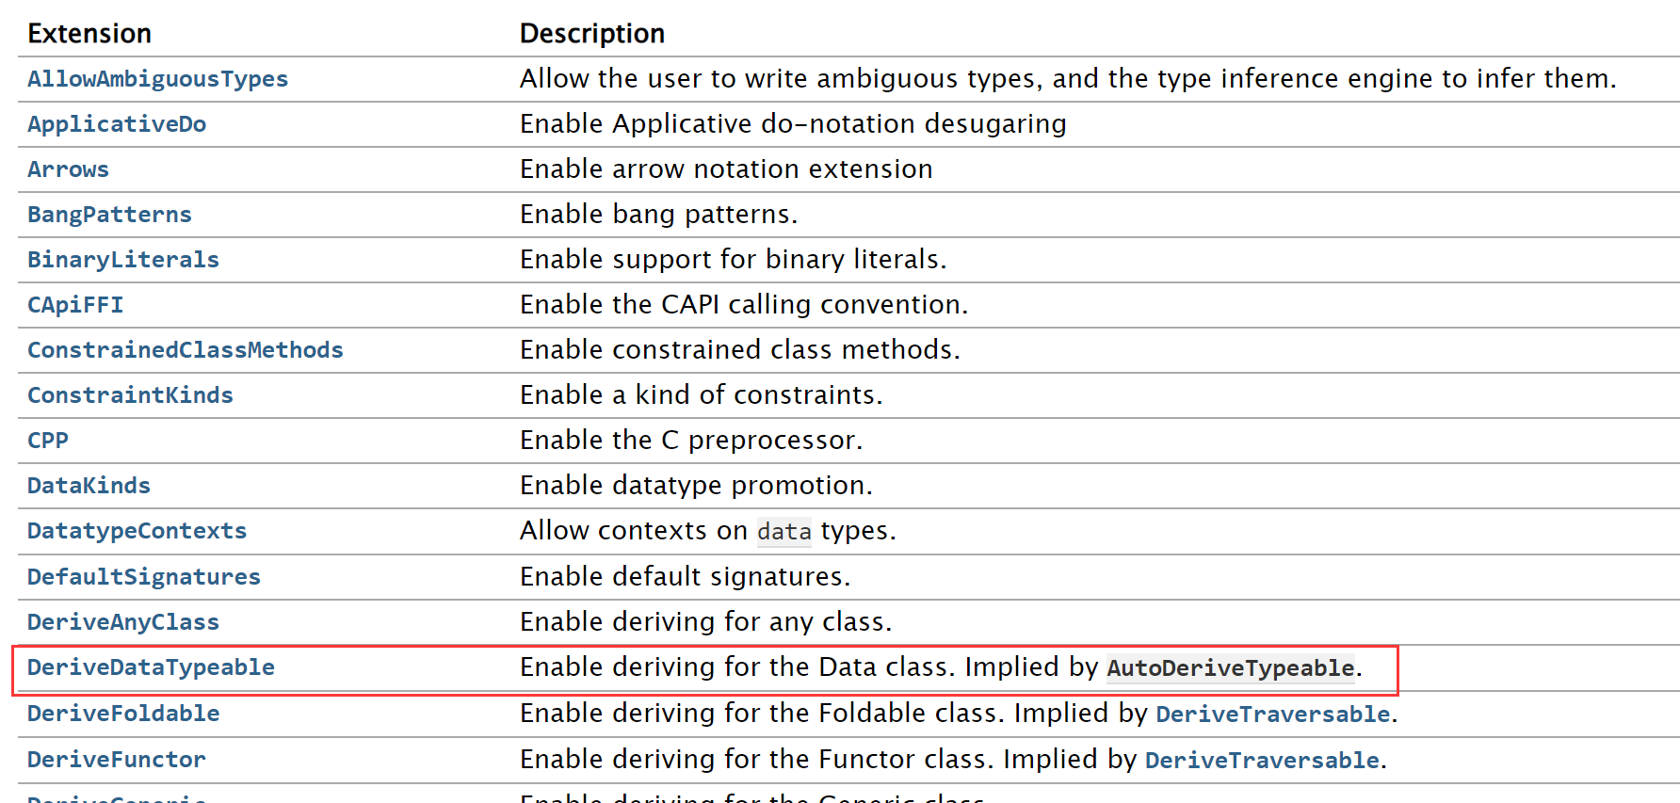1680x803 pixels.
Task: Follow the DatatypeContexts link
Action: 137,531
